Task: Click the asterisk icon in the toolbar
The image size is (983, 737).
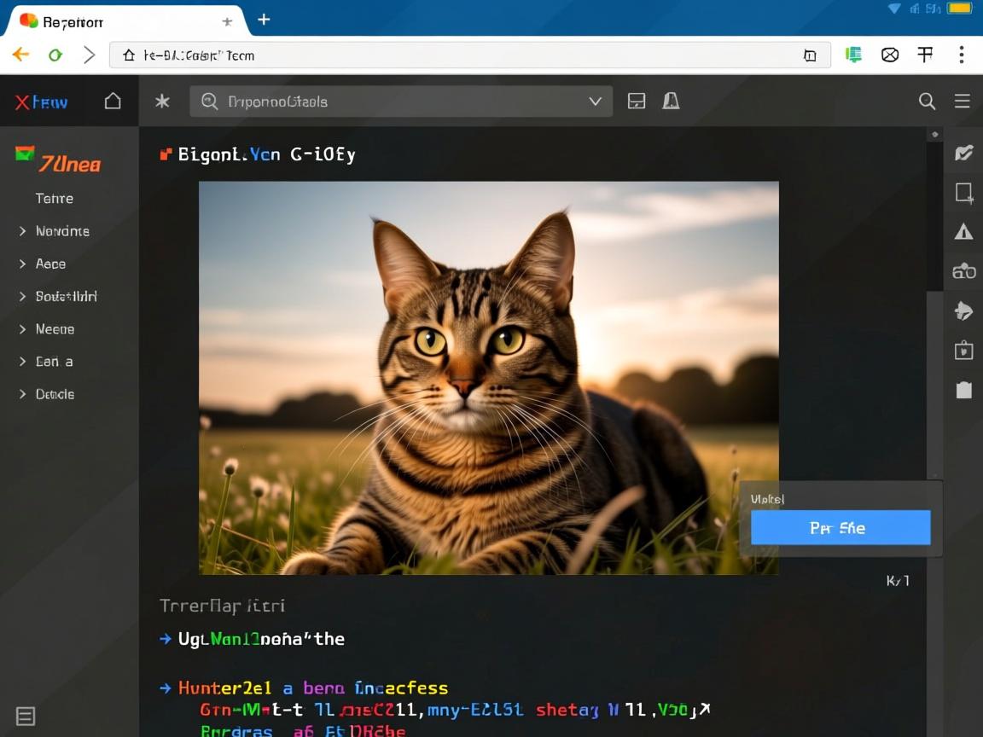Action: pos(162,102)
